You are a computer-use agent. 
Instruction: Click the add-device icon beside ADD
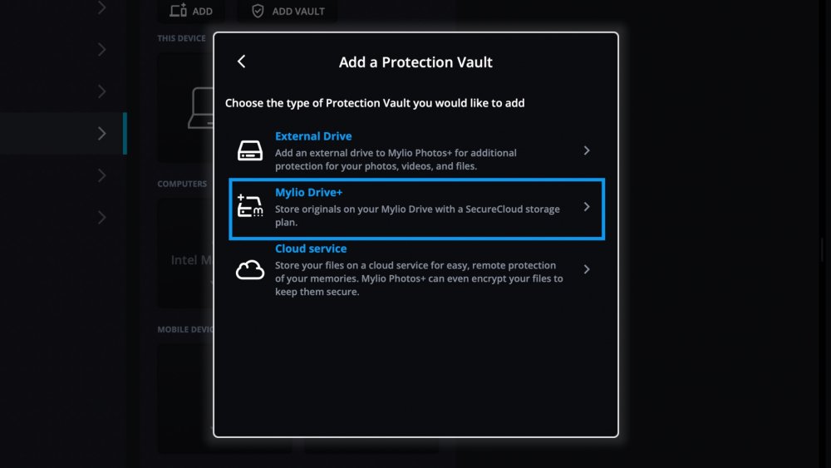178,11
